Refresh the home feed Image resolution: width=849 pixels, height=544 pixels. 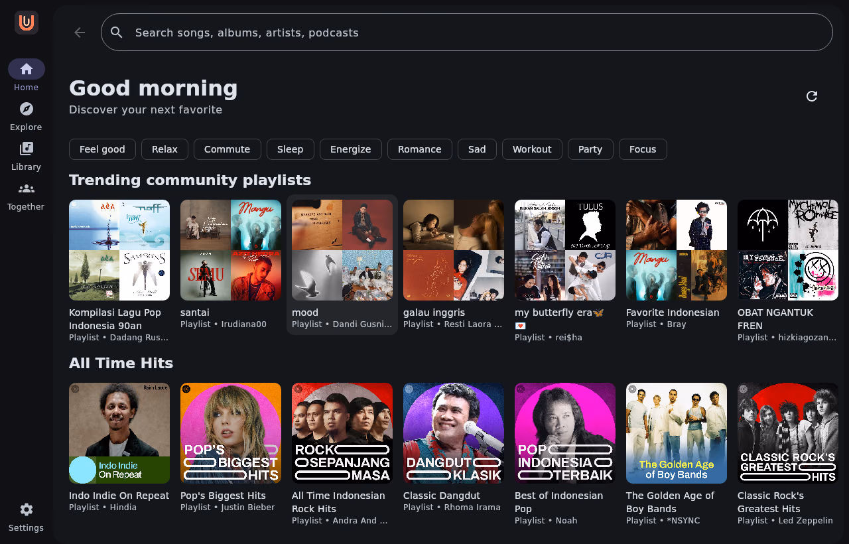[x=812, y=96]
